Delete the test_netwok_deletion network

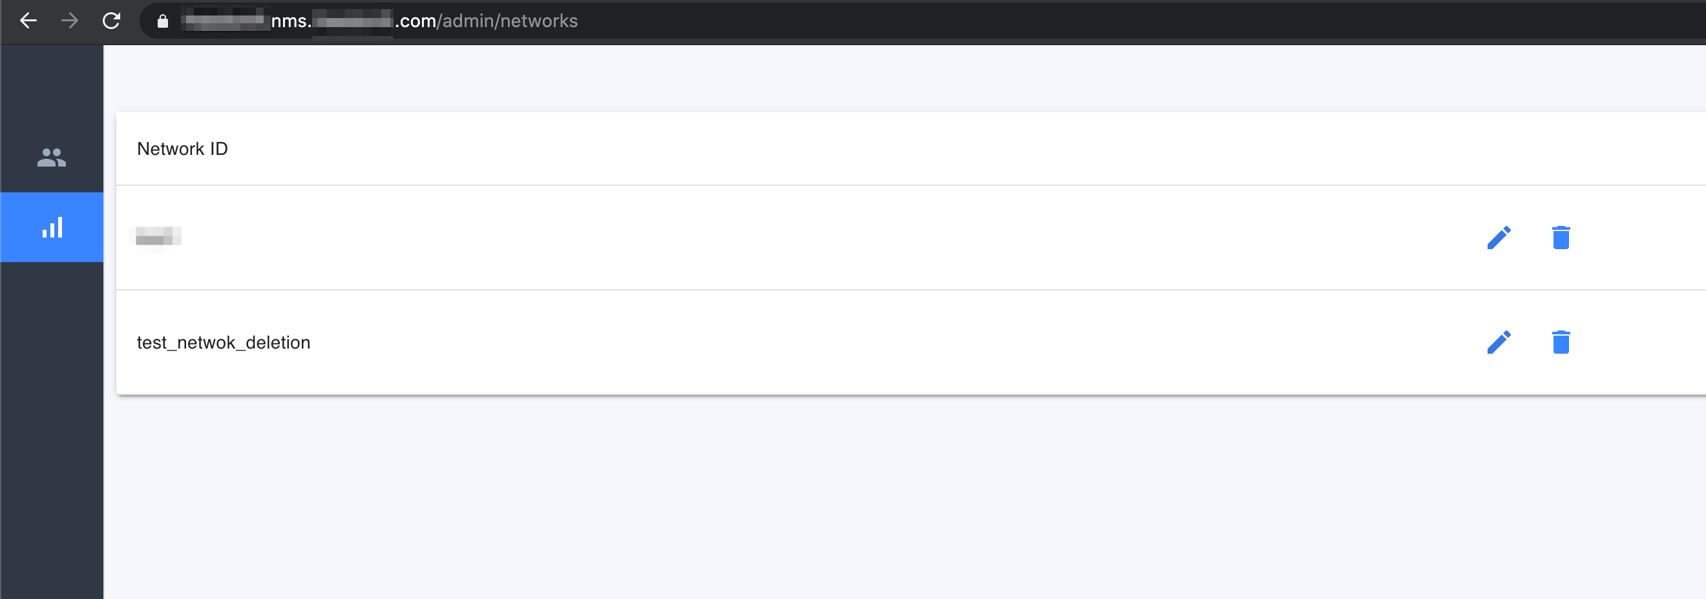[x=1561, y=342]
